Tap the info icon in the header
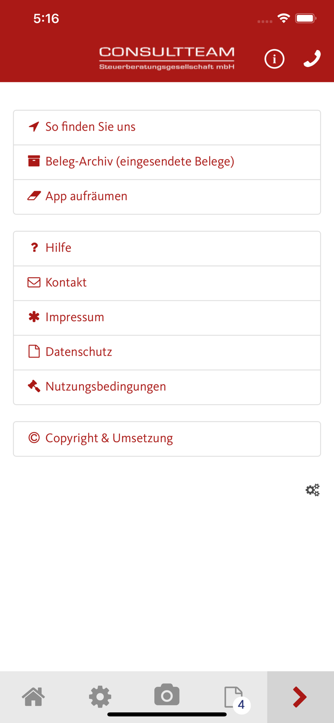334x723 pixels. coord(274,59)
